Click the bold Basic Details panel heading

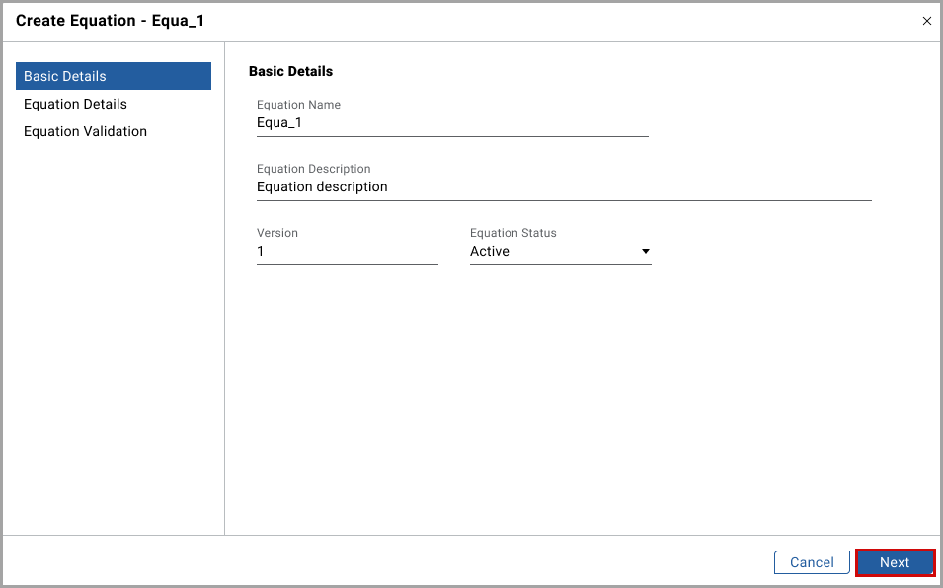tap(290, 71)
